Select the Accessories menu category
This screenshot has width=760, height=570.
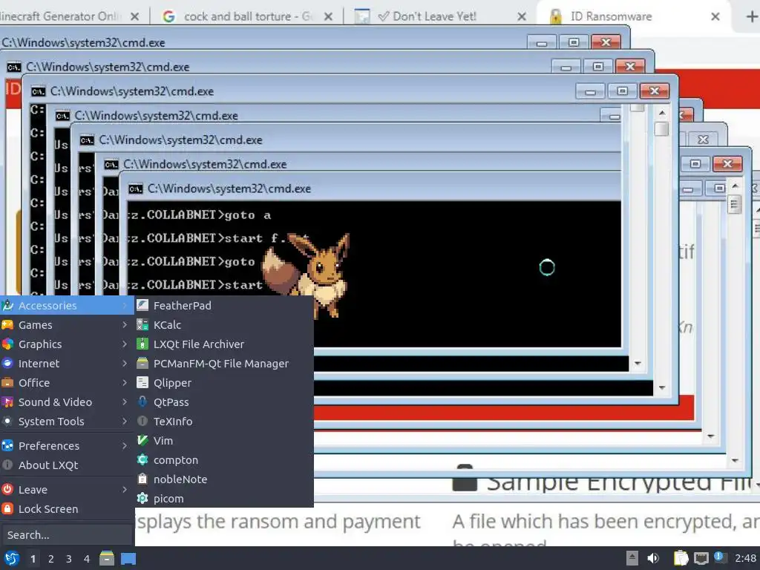click(67, 305)
